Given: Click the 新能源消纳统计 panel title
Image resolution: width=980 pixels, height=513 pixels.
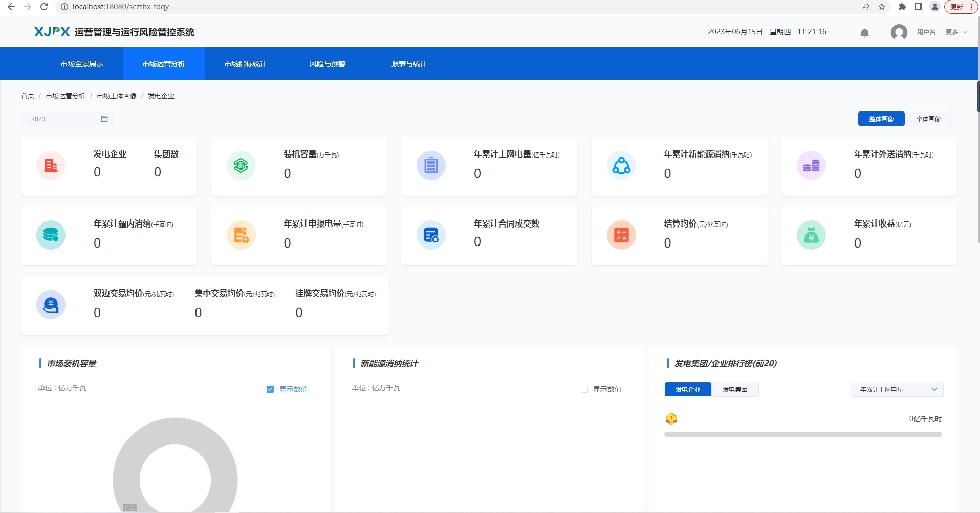Looking at the screenshot, I should click(x=389, y=363).
